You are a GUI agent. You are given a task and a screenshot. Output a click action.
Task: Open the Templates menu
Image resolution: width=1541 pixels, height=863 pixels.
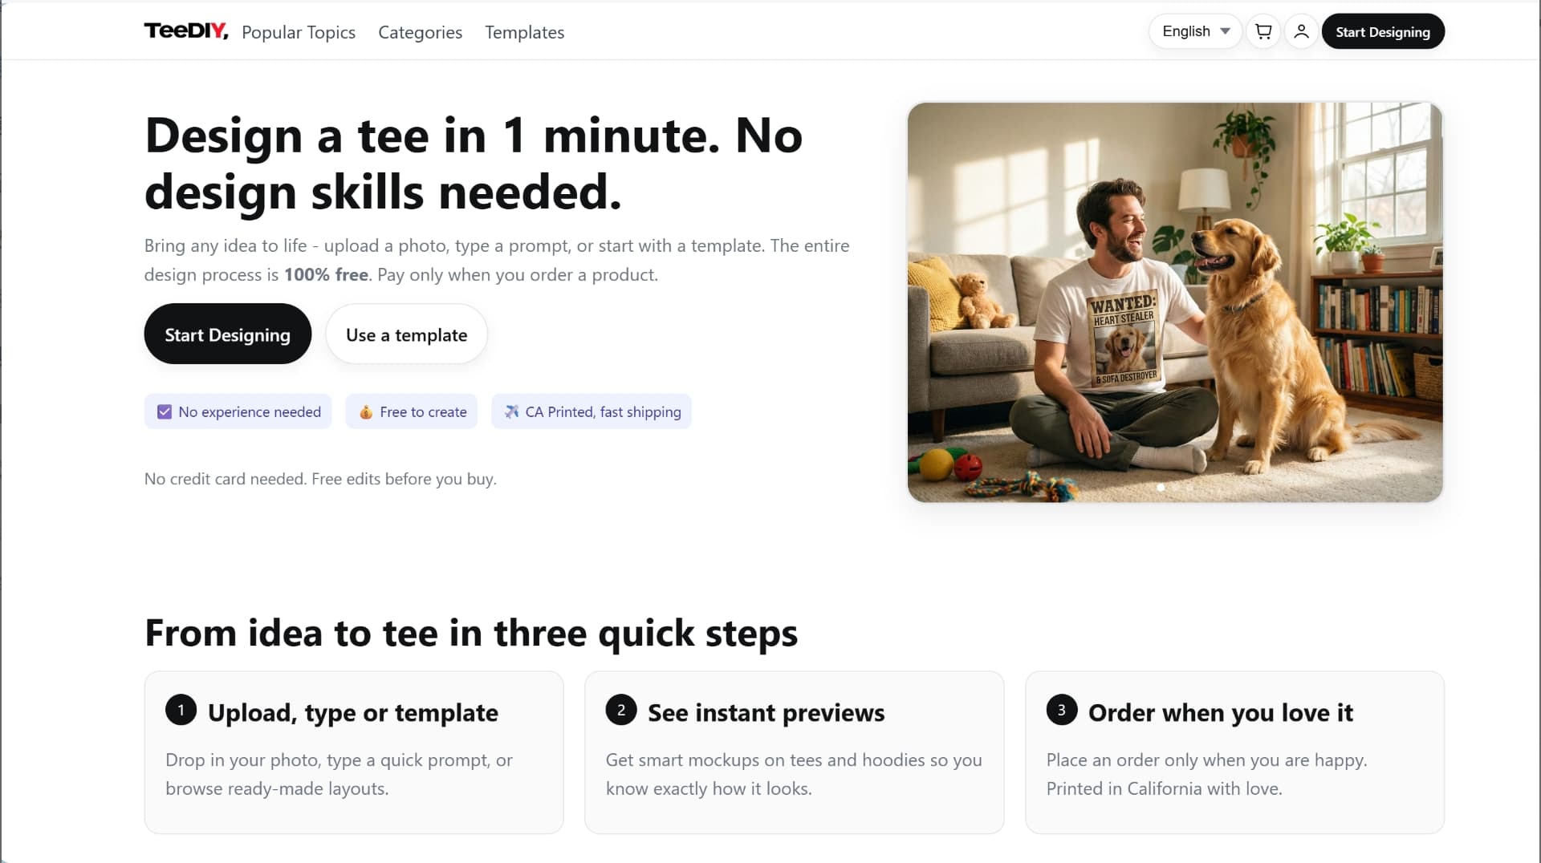[524, 32]
